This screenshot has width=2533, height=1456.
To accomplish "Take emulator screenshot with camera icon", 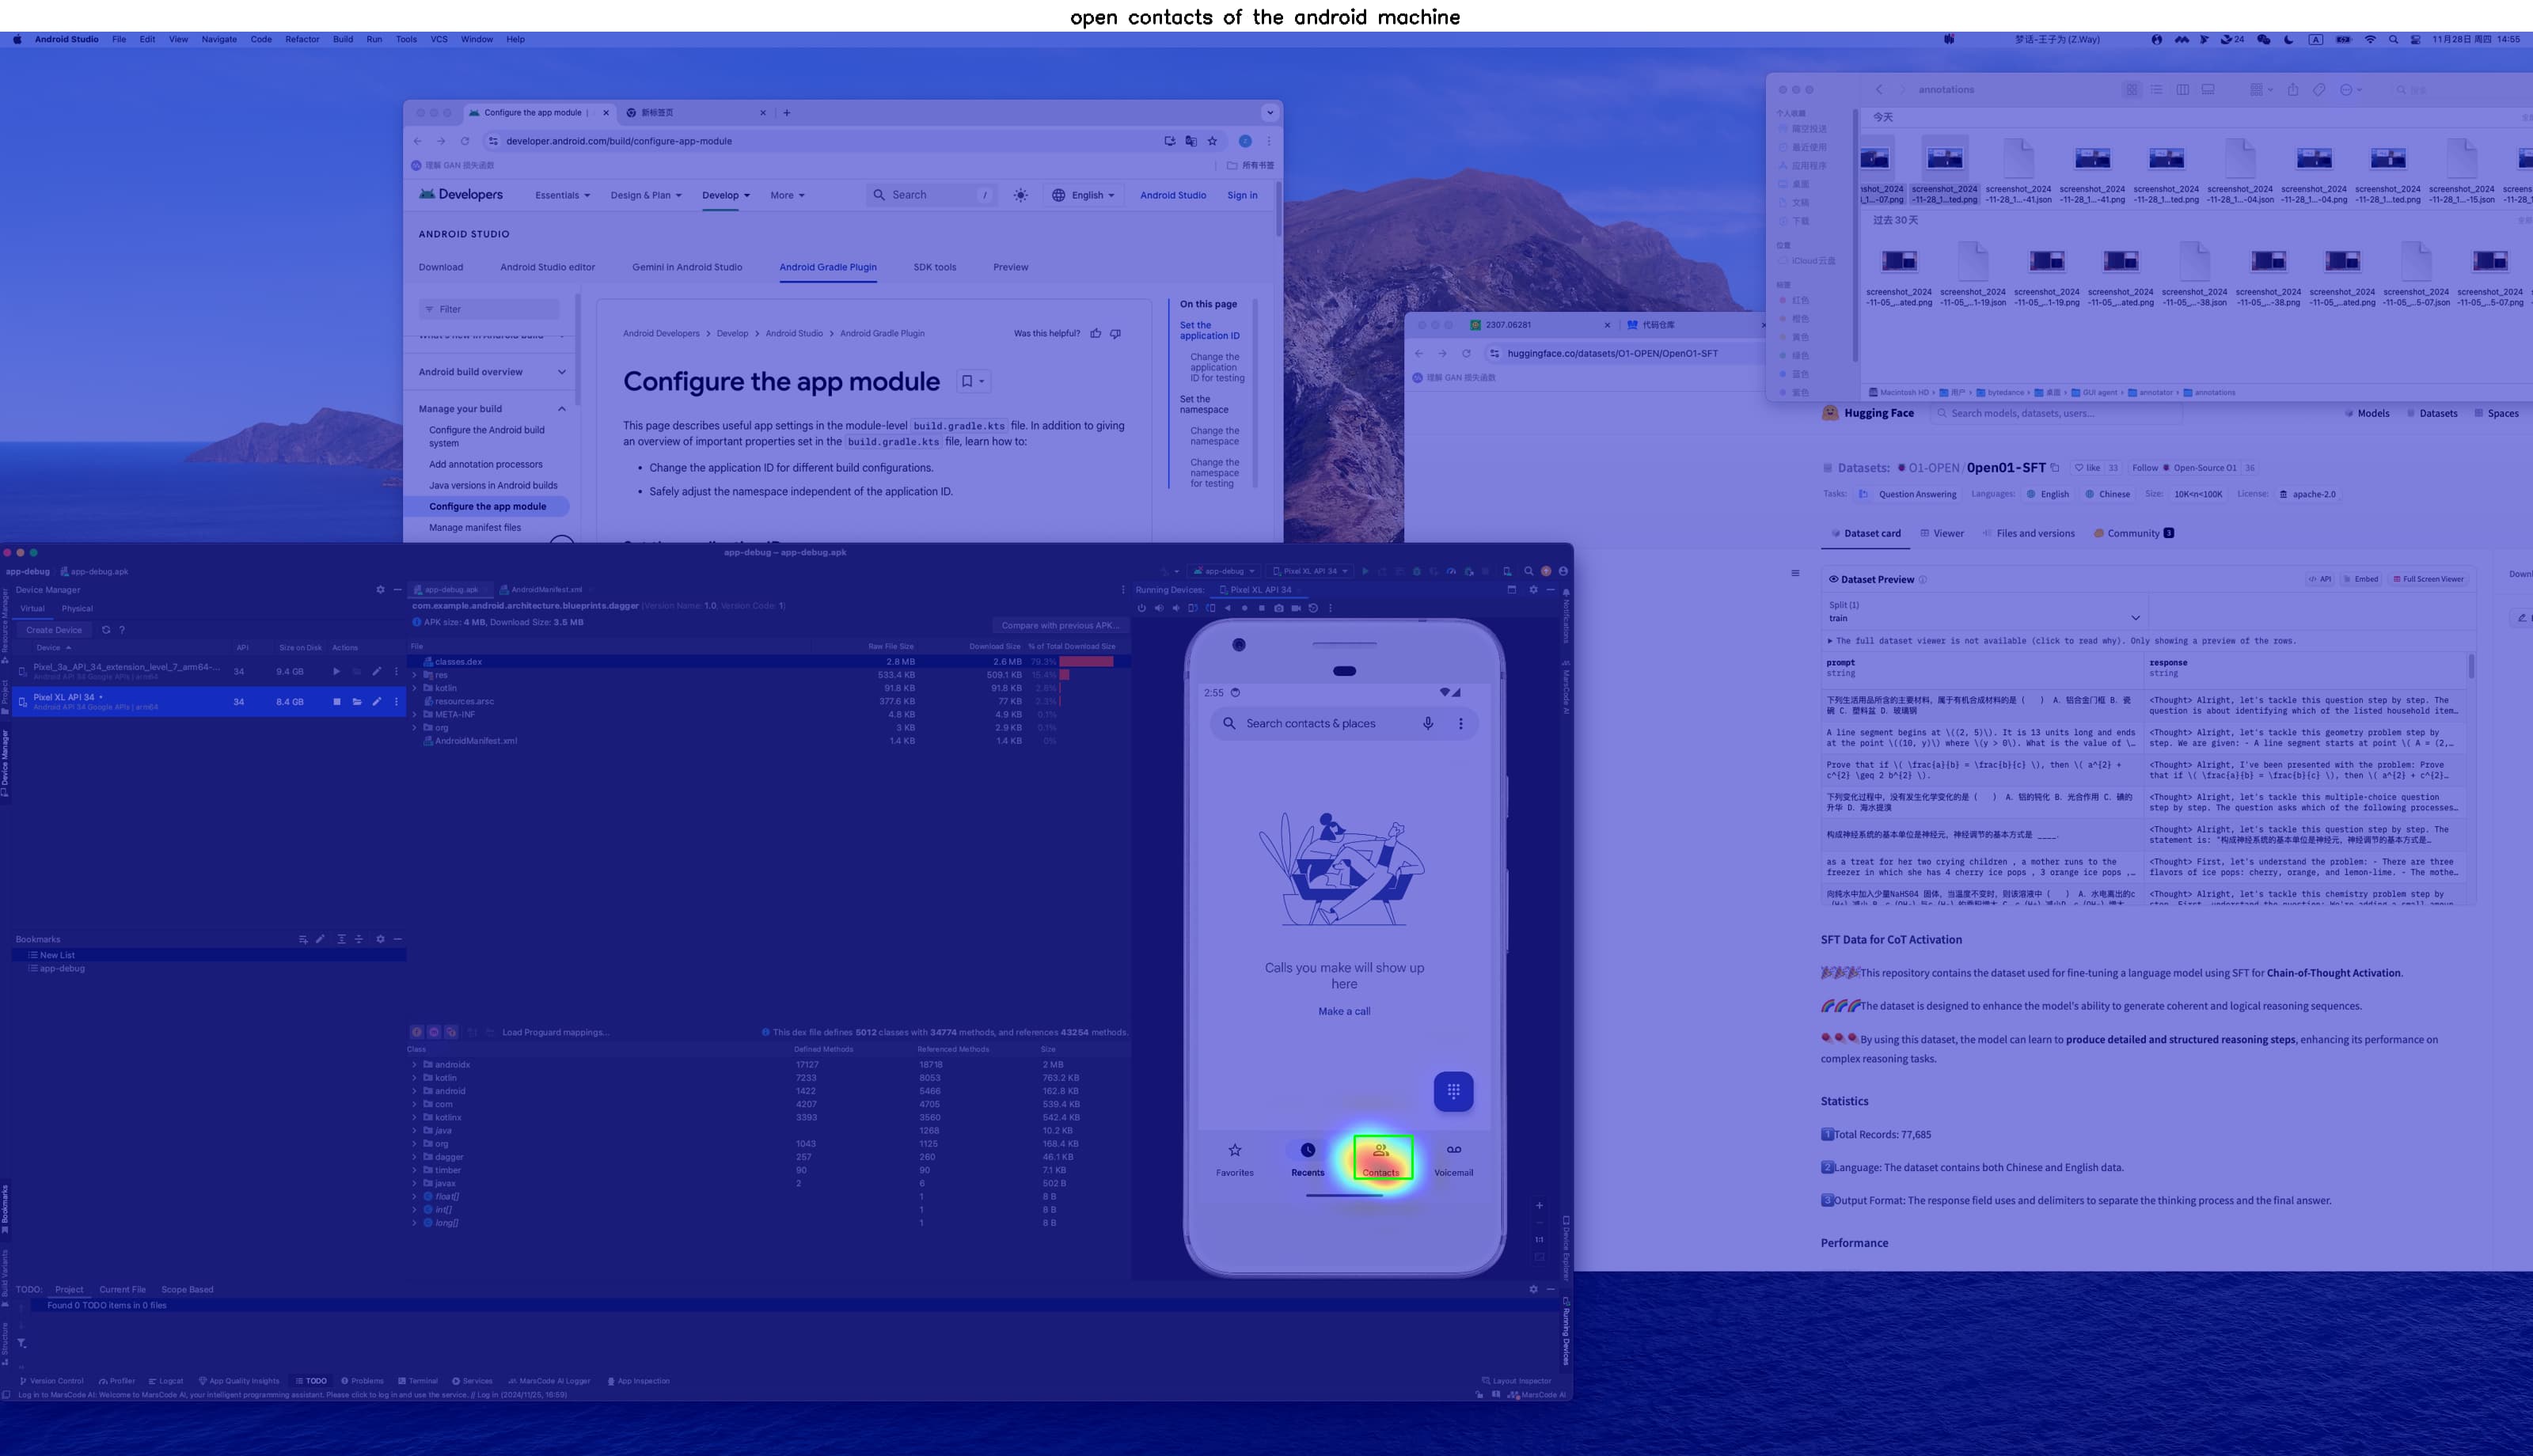I will [1278, 608].
